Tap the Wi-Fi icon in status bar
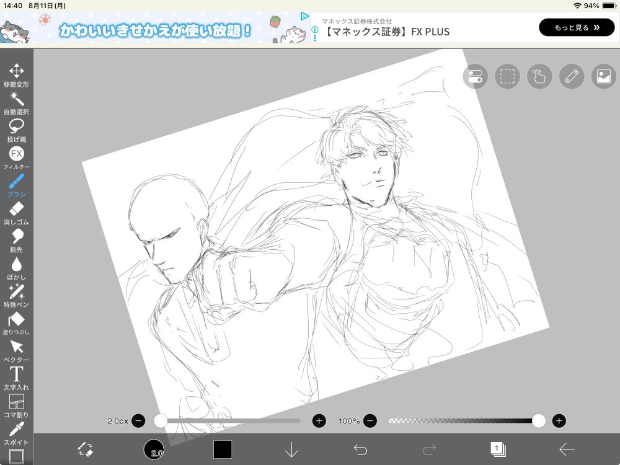Screen dimensions: 620x465 click(x=577, y=6)
